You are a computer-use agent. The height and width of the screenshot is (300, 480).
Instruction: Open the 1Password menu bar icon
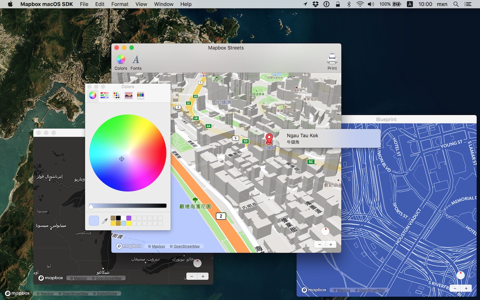click(x=327, y=4)
